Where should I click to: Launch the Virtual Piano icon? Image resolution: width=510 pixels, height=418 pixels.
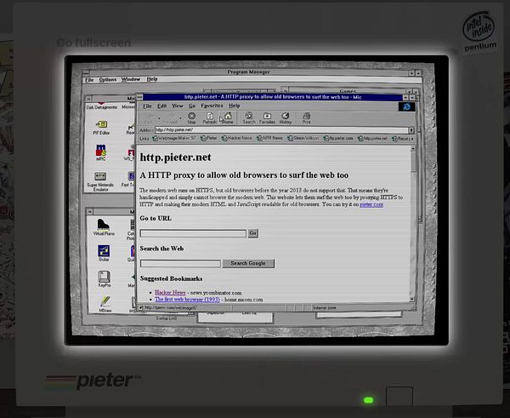click(x=104, y=227)
